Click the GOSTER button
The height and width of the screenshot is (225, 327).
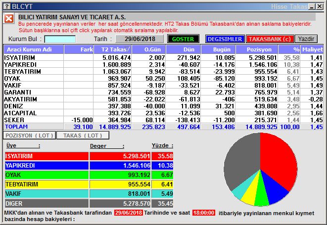pyautogui.click(x=183, y=39)
